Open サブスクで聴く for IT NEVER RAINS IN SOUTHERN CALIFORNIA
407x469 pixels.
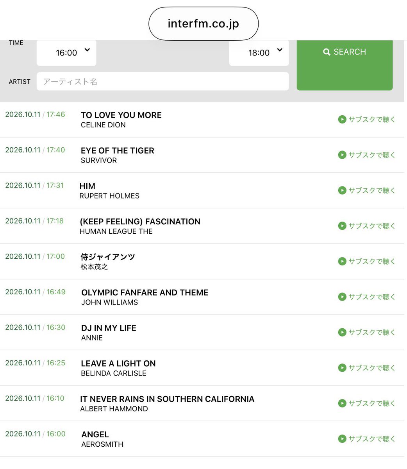coord(367,403)
